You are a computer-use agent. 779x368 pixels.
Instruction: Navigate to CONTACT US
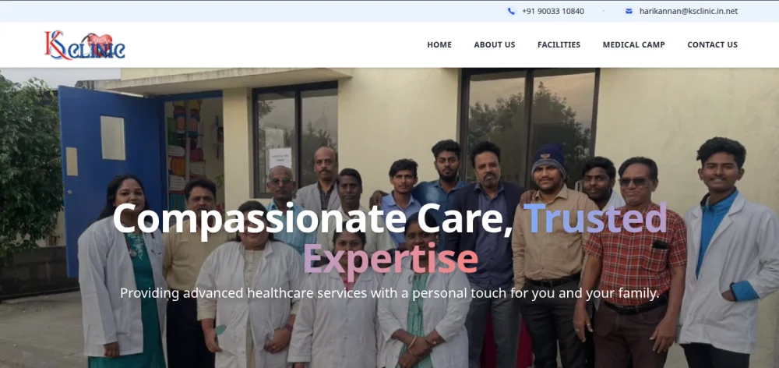713,44
